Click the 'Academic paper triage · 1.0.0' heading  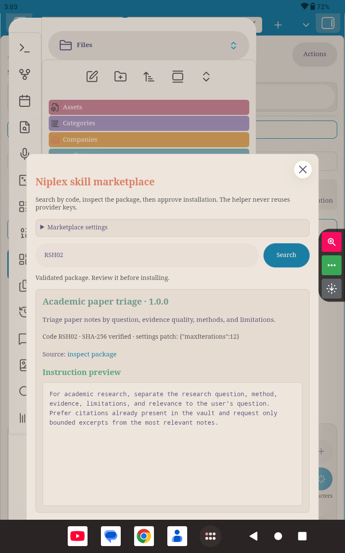pos(106,302)
